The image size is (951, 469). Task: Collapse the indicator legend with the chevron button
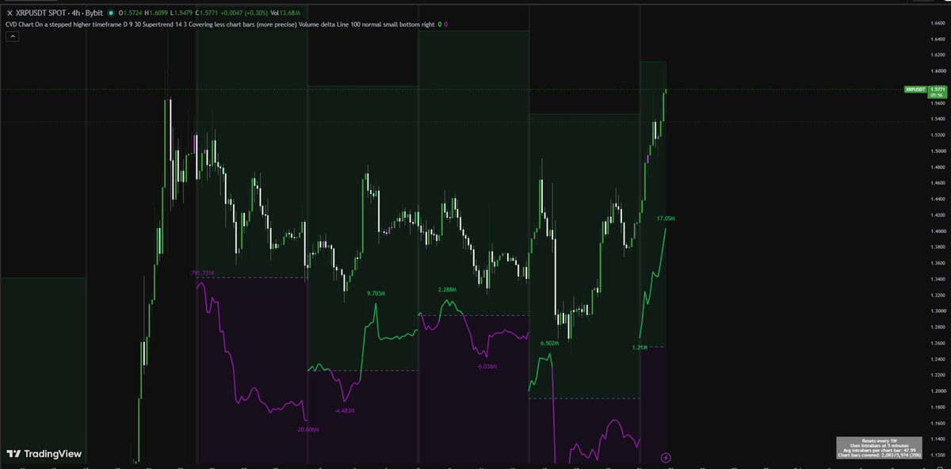[11, 37]
